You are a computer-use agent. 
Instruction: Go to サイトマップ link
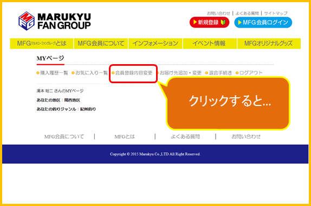tap(276, 14)
